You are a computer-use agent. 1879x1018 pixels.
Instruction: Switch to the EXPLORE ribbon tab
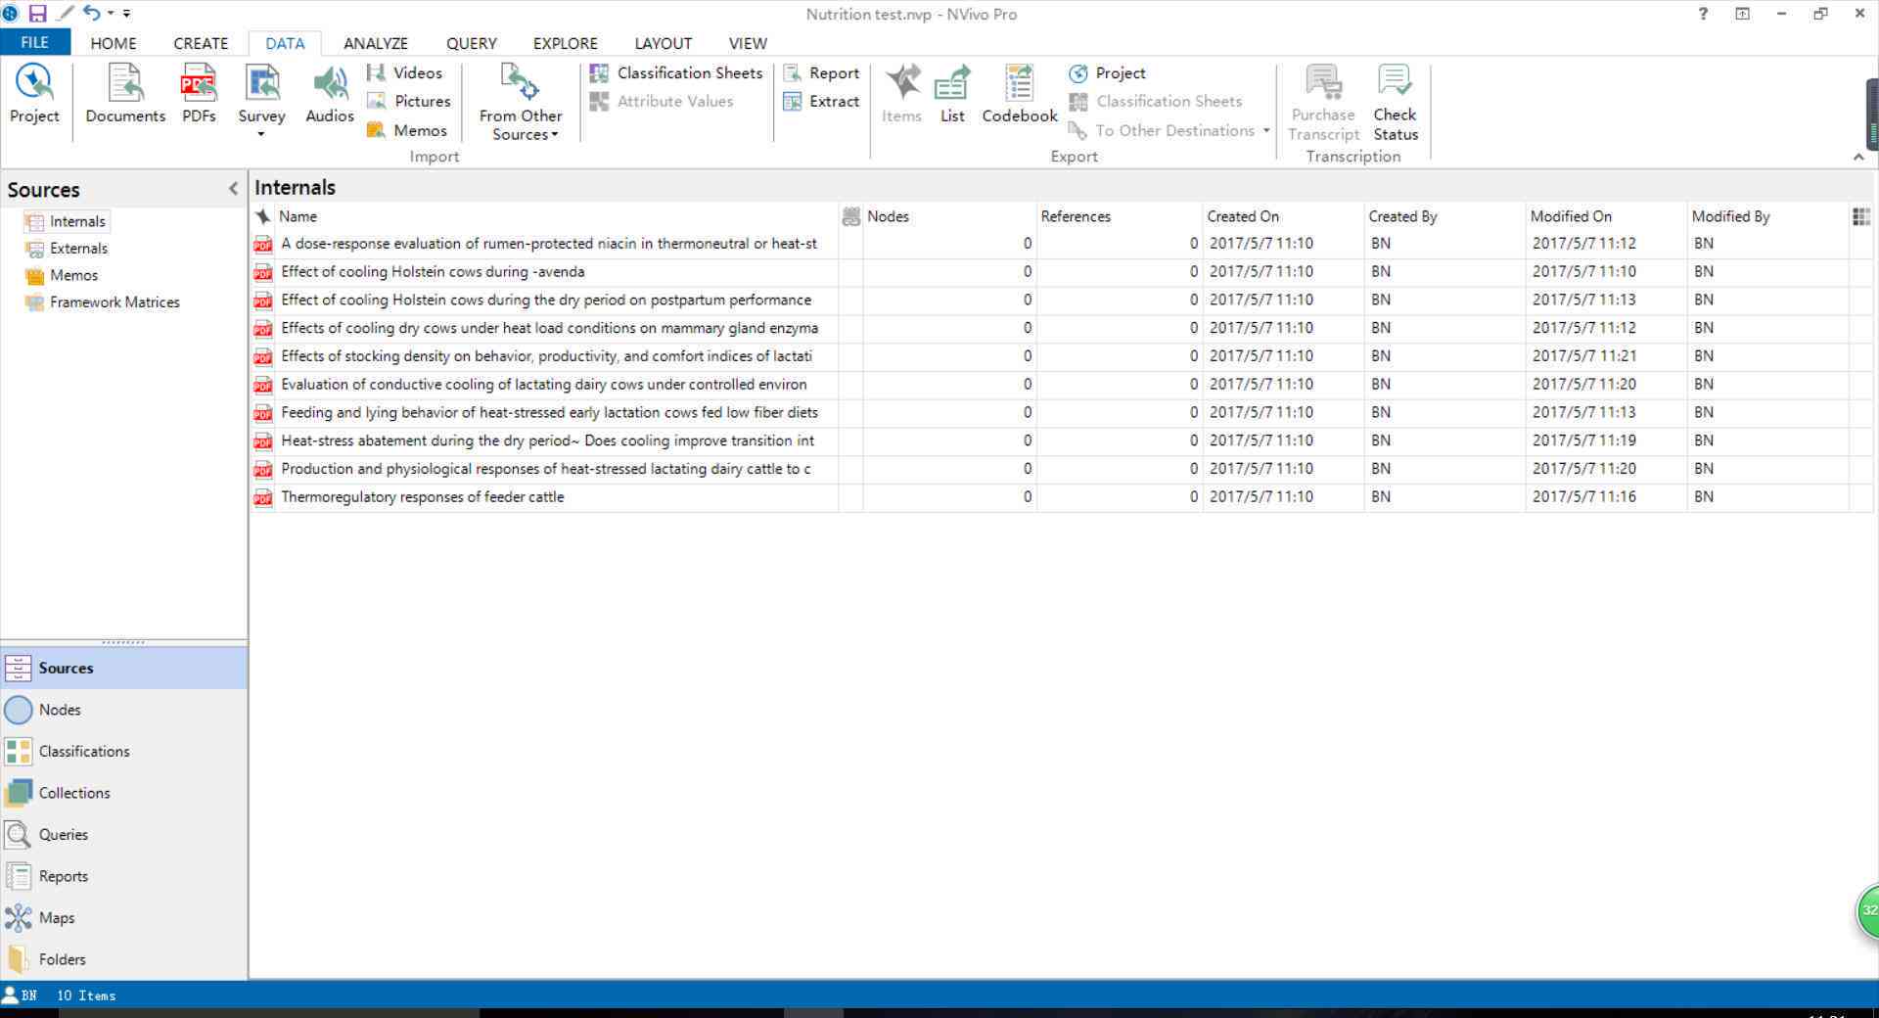tap(565, 43)
